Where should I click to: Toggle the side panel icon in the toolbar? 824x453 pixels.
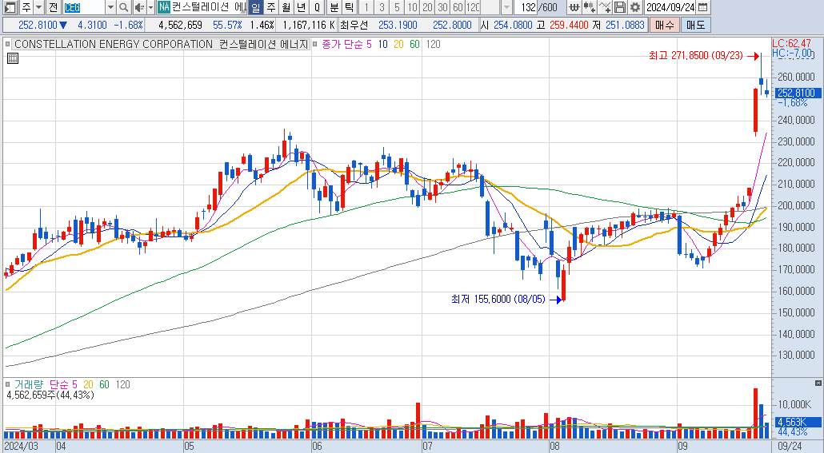pyautogui.click(x=10, y=7)
